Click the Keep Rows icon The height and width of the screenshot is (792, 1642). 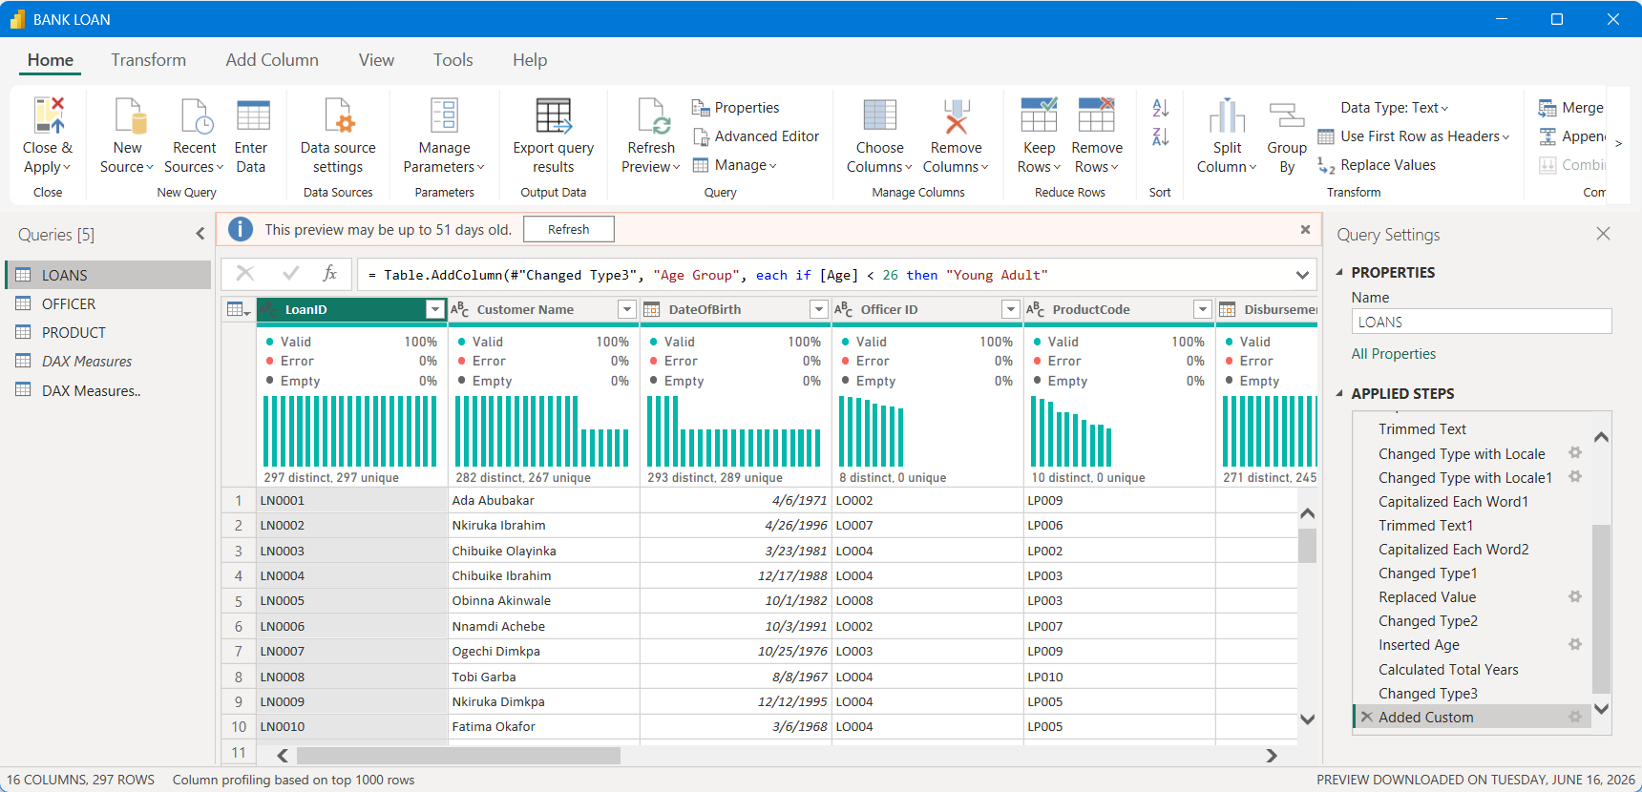tap(1039, 115)
